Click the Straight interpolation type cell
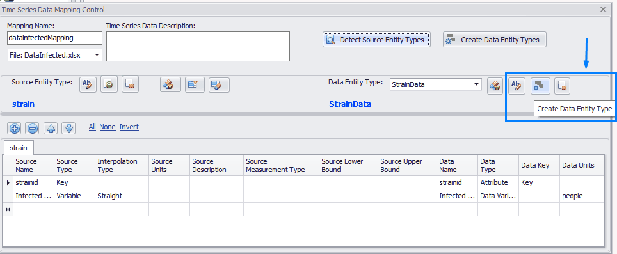 click(x=122, y=196)
